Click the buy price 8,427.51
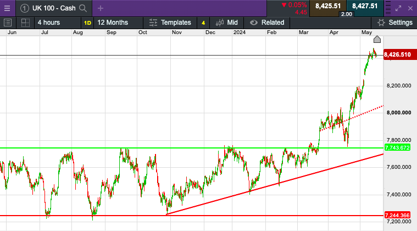417x231 pixels. [x=365, y=6]
